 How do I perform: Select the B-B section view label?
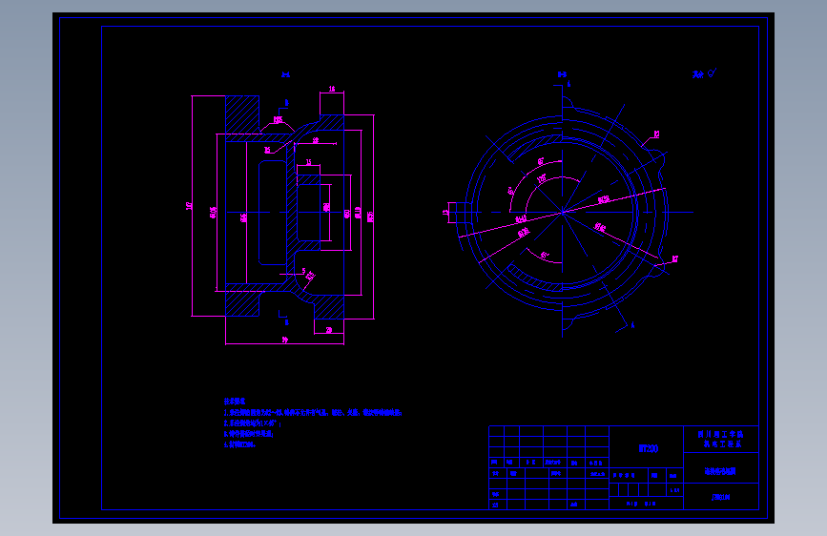tap(562, 75)
